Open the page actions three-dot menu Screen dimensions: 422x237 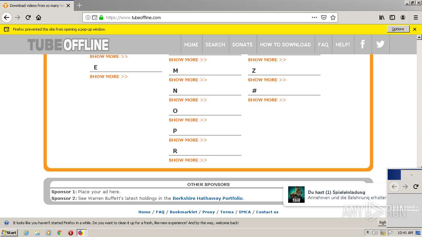coord(314,17)
